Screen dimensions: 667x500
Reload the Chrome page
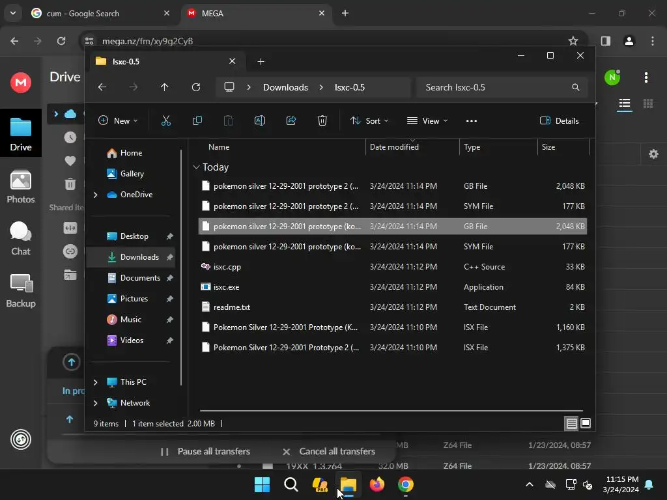point(61,41)
